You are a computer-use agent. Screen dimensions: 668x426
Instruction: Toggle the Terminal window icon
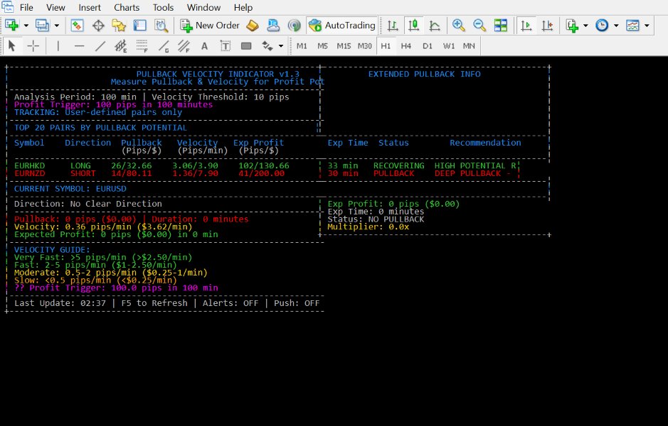point(139,26)
